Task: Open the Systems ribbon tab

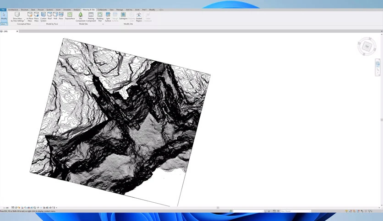Action: 49,10
